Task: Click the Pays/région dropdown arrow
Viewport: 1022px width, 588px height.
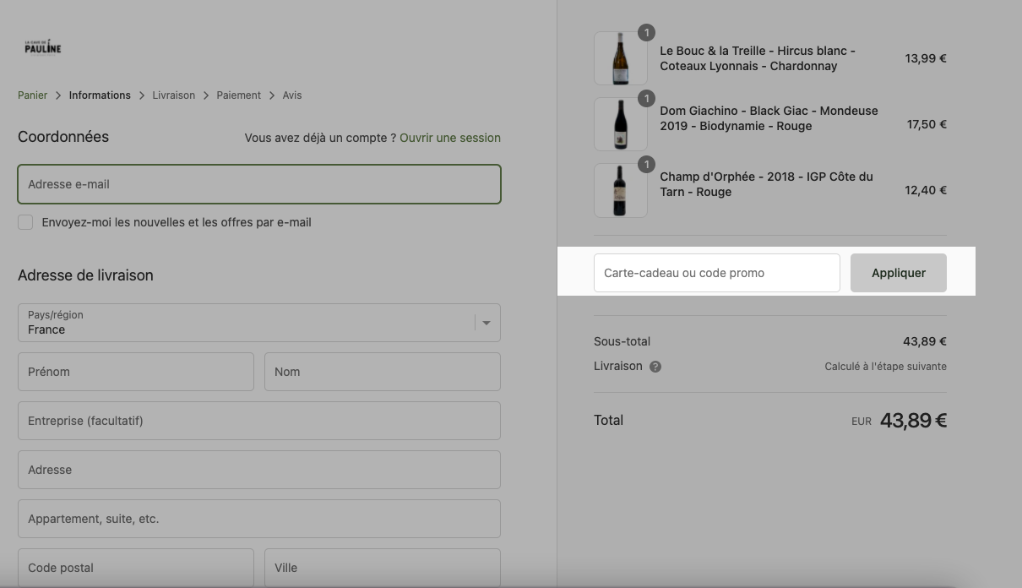Action: [x=487, y=323]
